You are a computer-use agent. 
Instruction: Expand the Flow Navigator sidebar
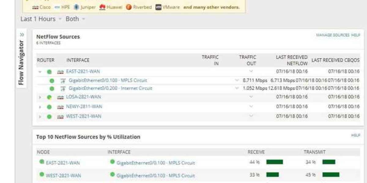(21, 34)
